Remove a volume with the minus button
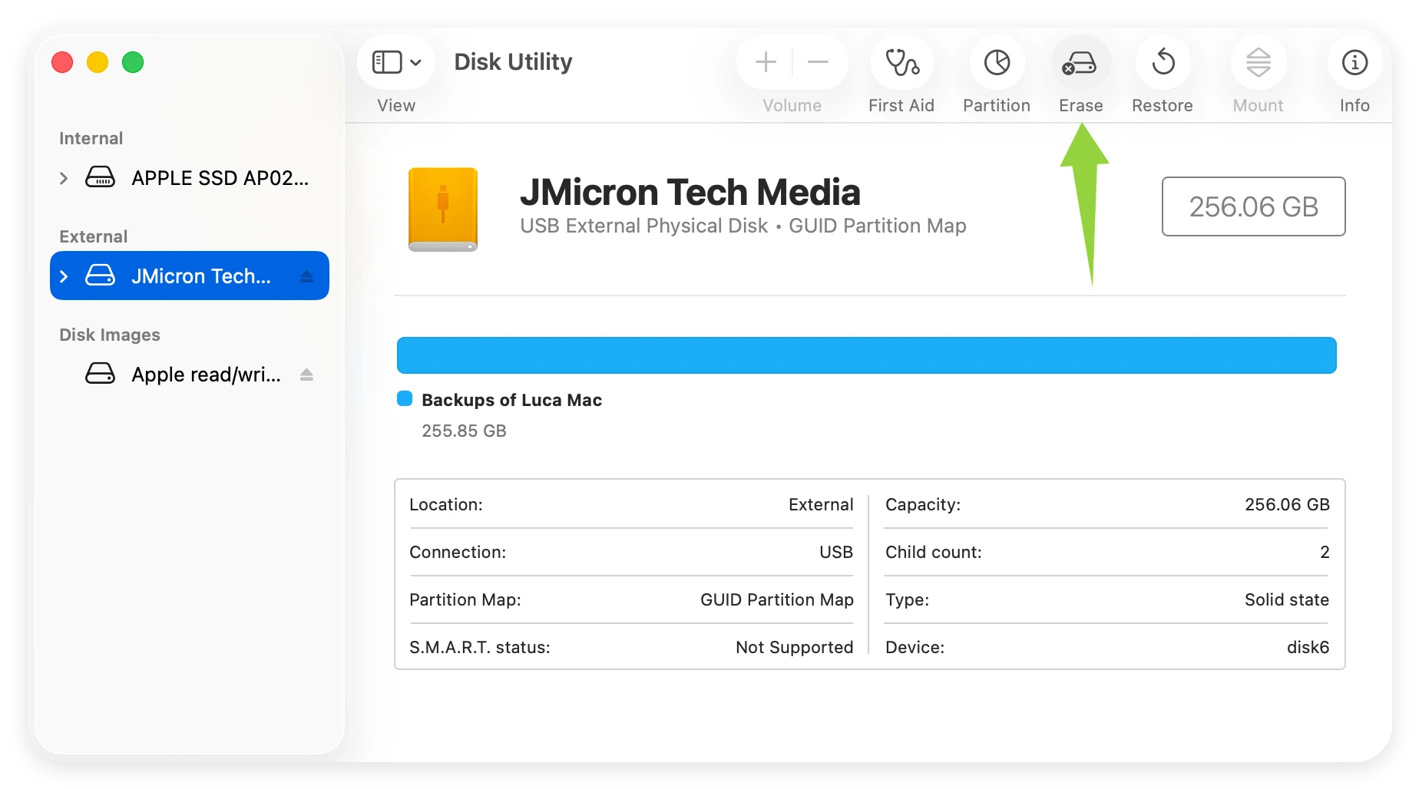Image resolution: width=1419 pixels, height=789 pixels. pos(819,62)
